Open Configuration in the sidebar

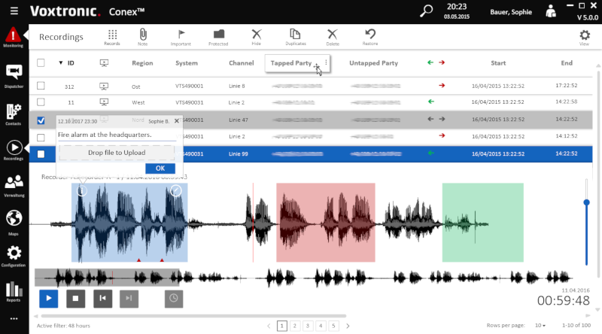pyautogui.click(x=14, y=257)
